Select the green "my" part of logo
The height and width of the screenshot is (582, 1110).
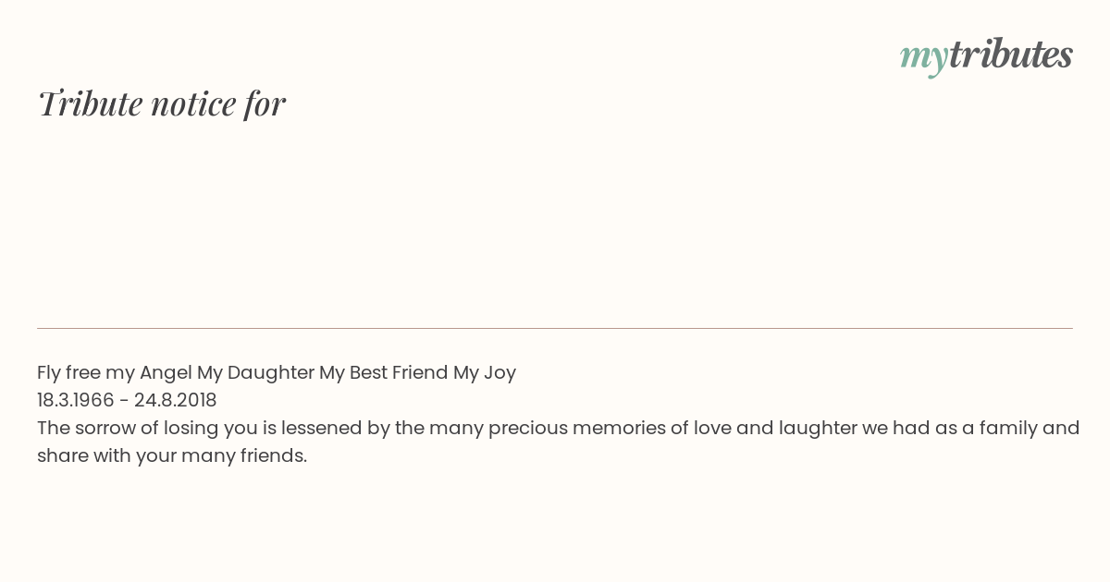(x=924, y=58)
